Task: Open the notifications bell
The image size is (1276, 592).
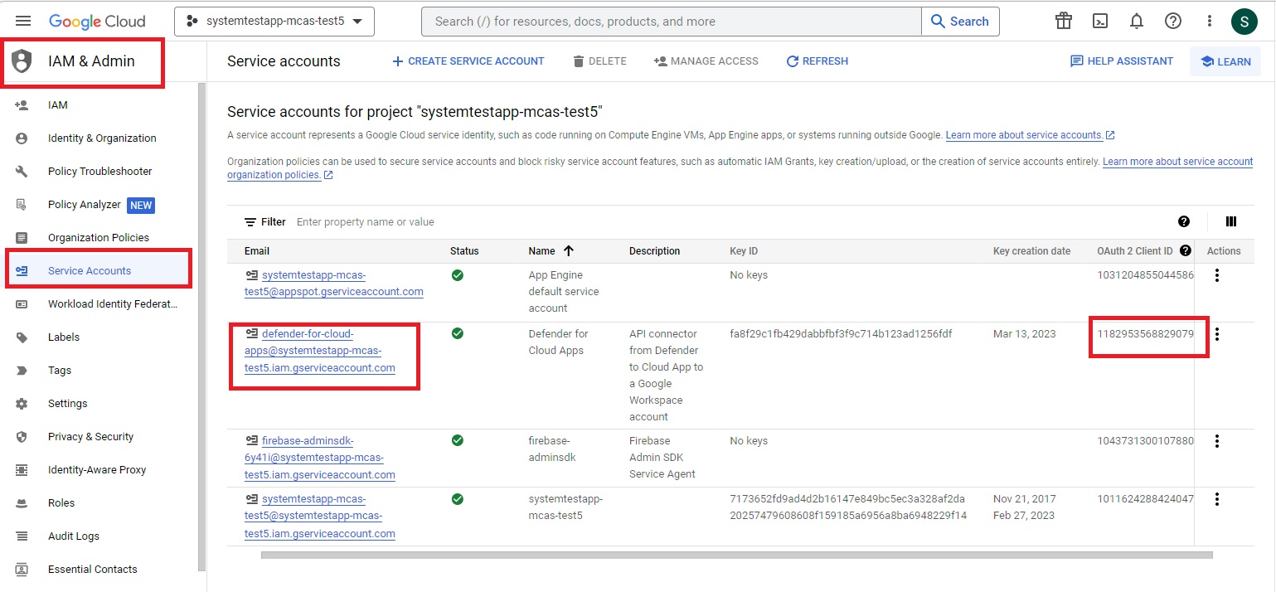Action: pos(1137,22)
